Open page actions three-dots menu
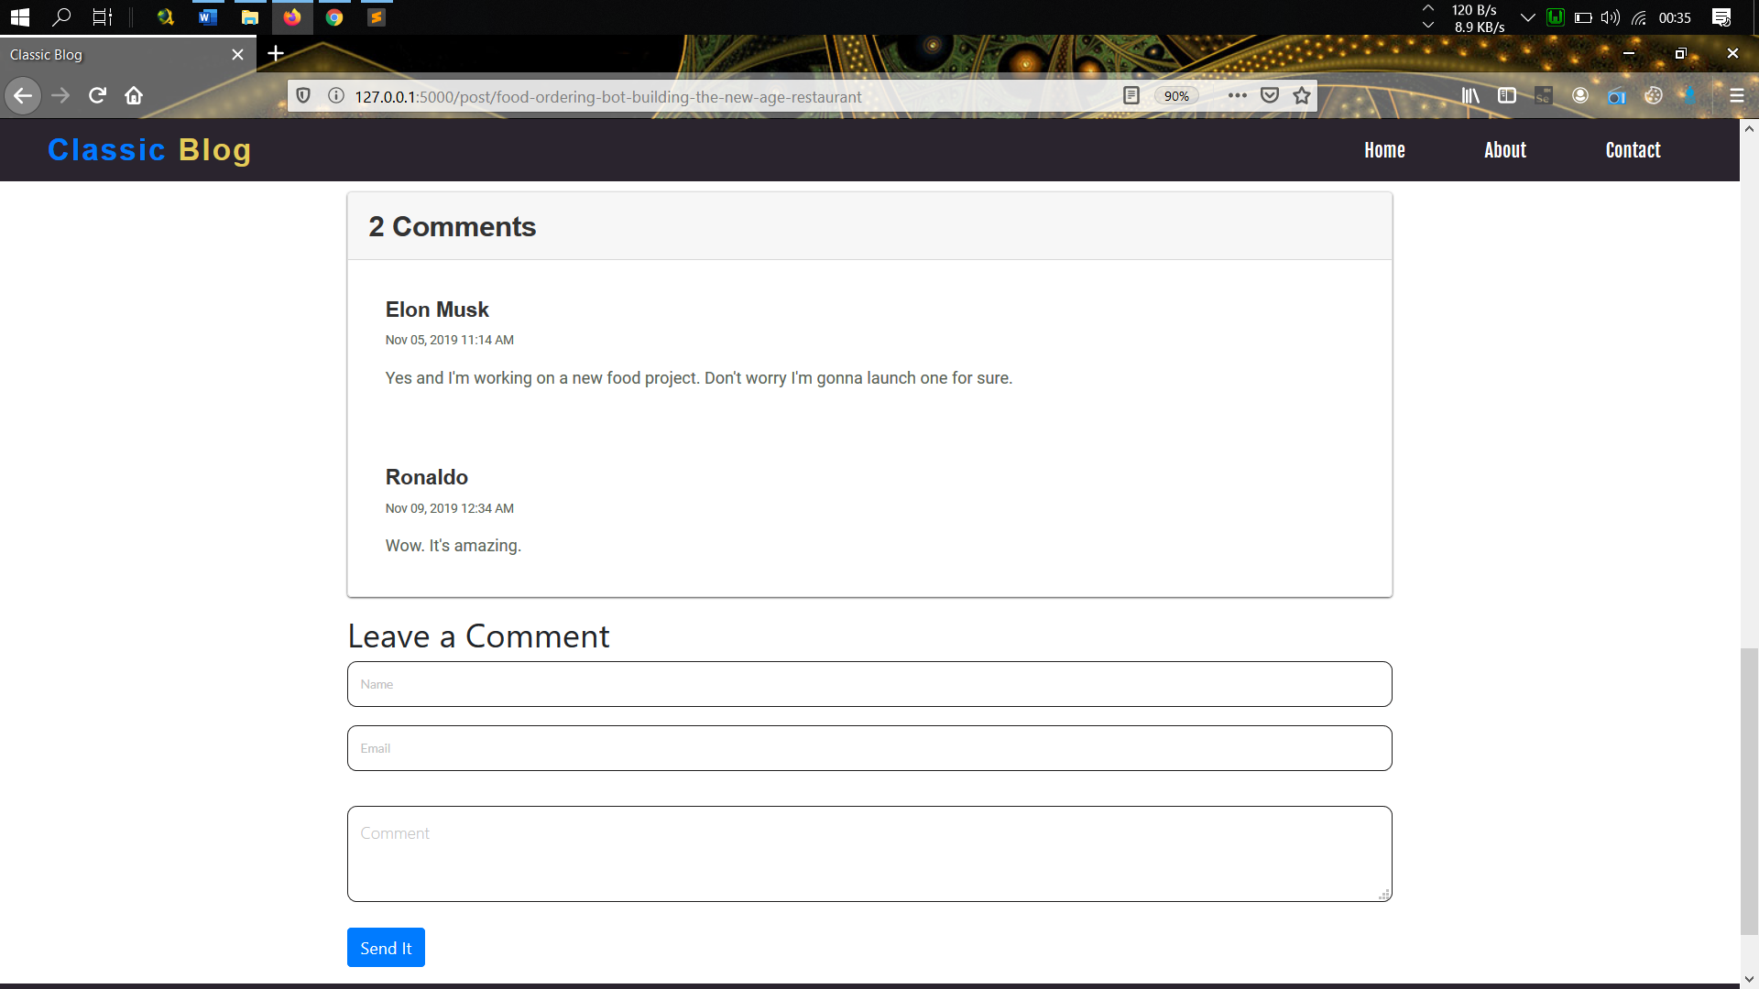The height and width of the screenshot is (989, 1759). click(x=1237, y=95)
